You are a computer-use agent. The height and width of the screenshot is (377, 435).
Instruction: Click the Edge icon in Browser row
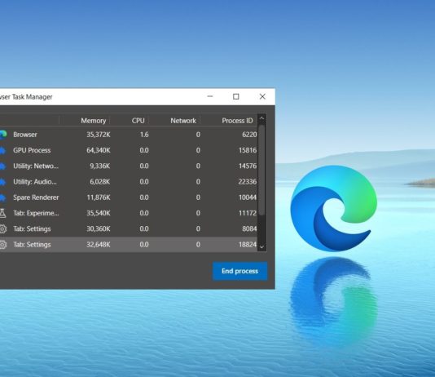pyautogui.click(x=3, y=135)
